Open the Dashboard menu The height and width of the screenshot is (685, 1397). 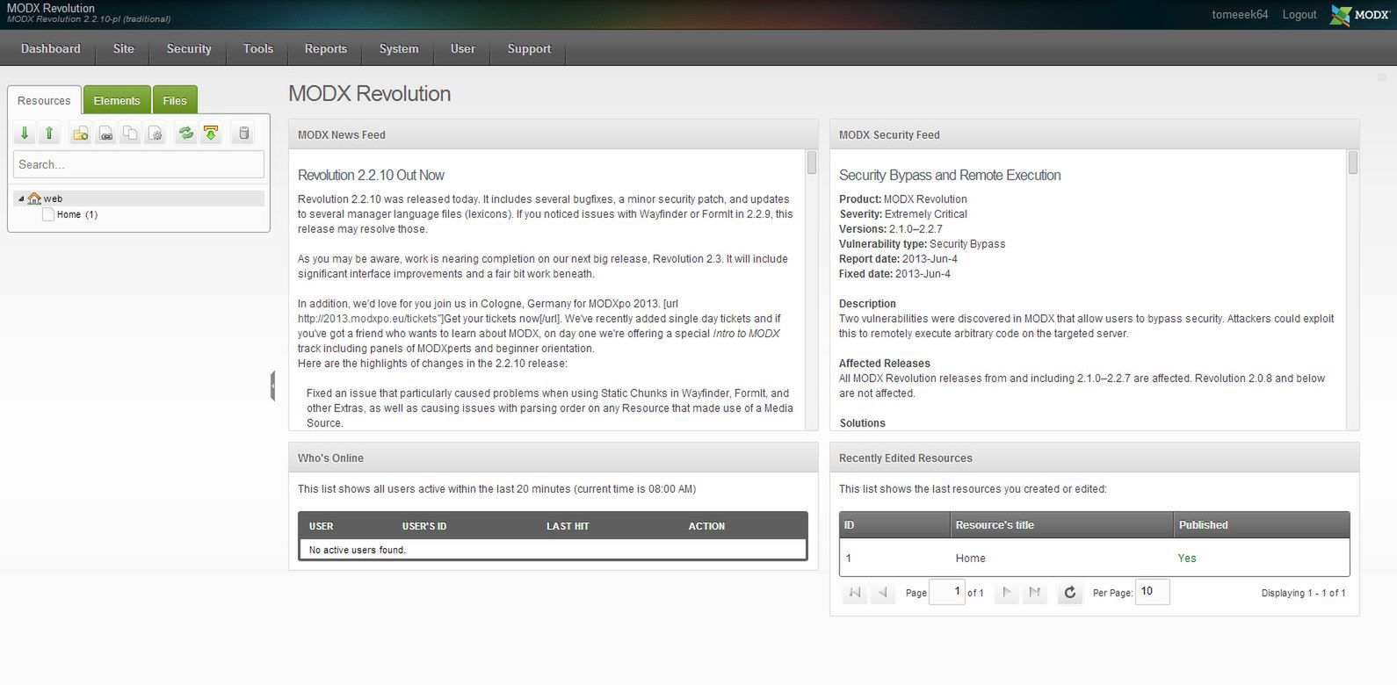pos(51,48)
